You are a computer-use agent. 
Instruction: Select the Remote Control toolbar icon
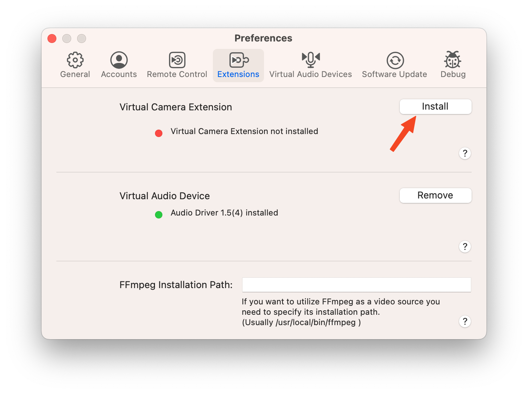177,60
